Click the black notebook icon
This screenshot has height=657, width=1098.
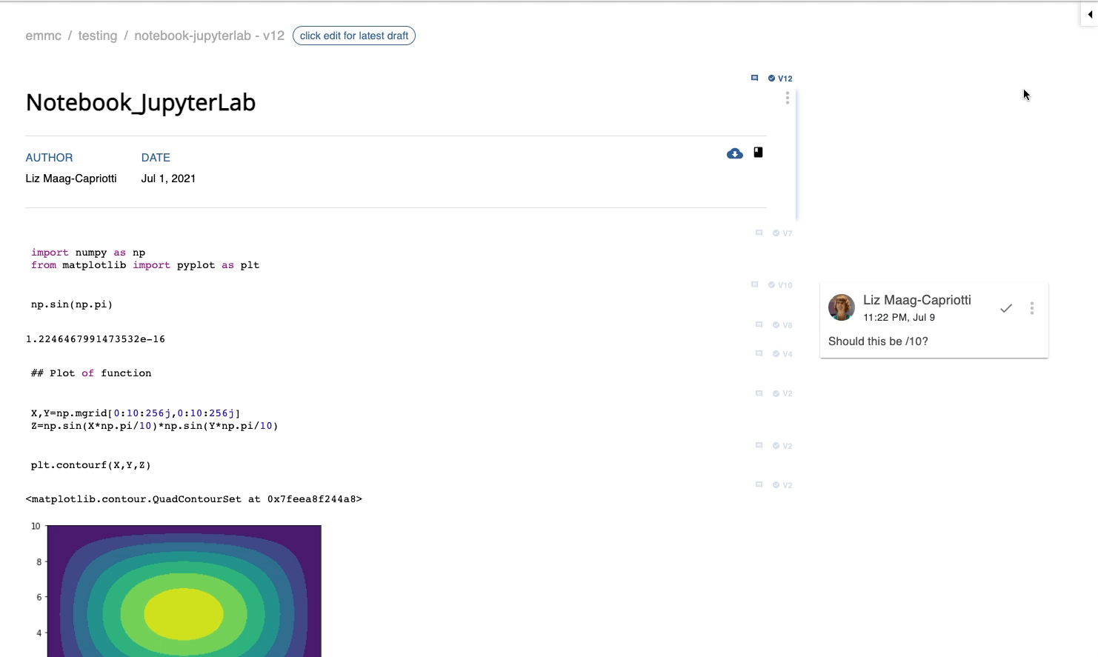(758, 153)
